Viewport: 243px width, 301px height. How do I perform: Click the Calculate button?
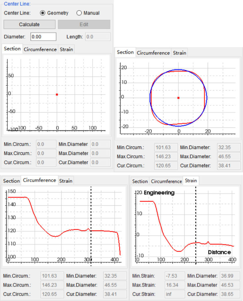point(29,24)
